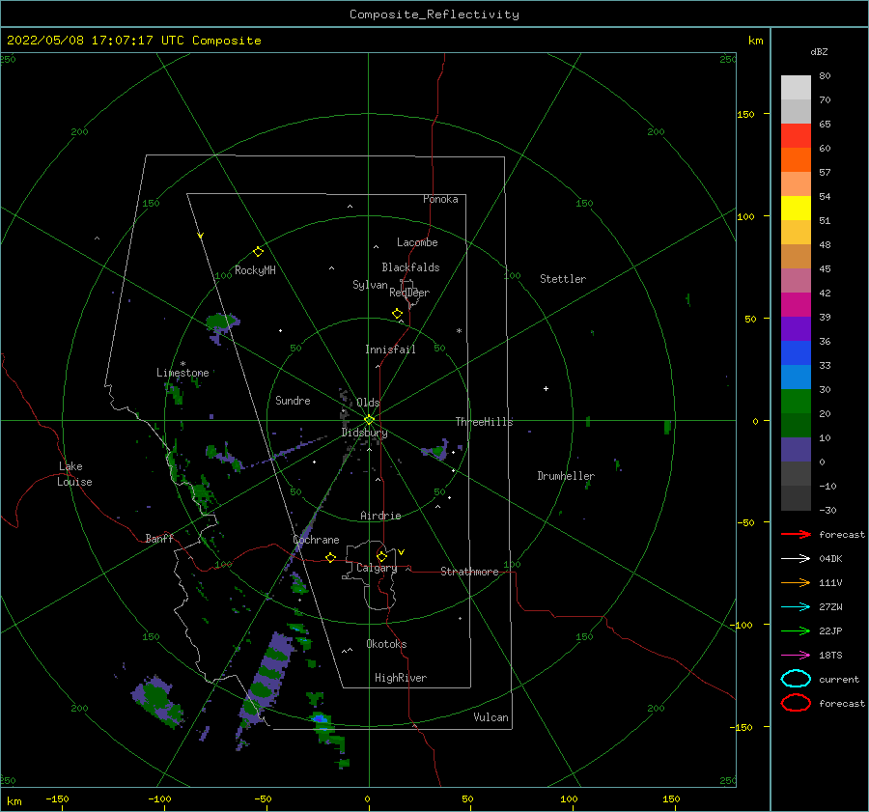Click the yellow V marker northwest of RockyMH
The image size is (869, 812).
pyautogui.click(x=201, y=236)
